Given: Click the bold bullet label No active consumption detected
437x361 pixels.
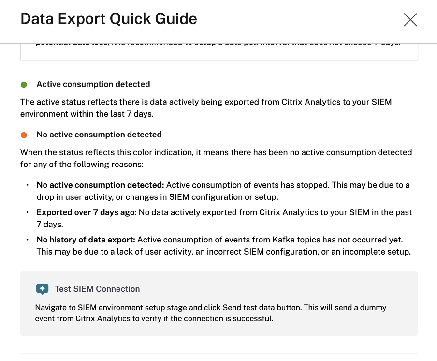Looking at the screenshot, I should coord(101,185).
